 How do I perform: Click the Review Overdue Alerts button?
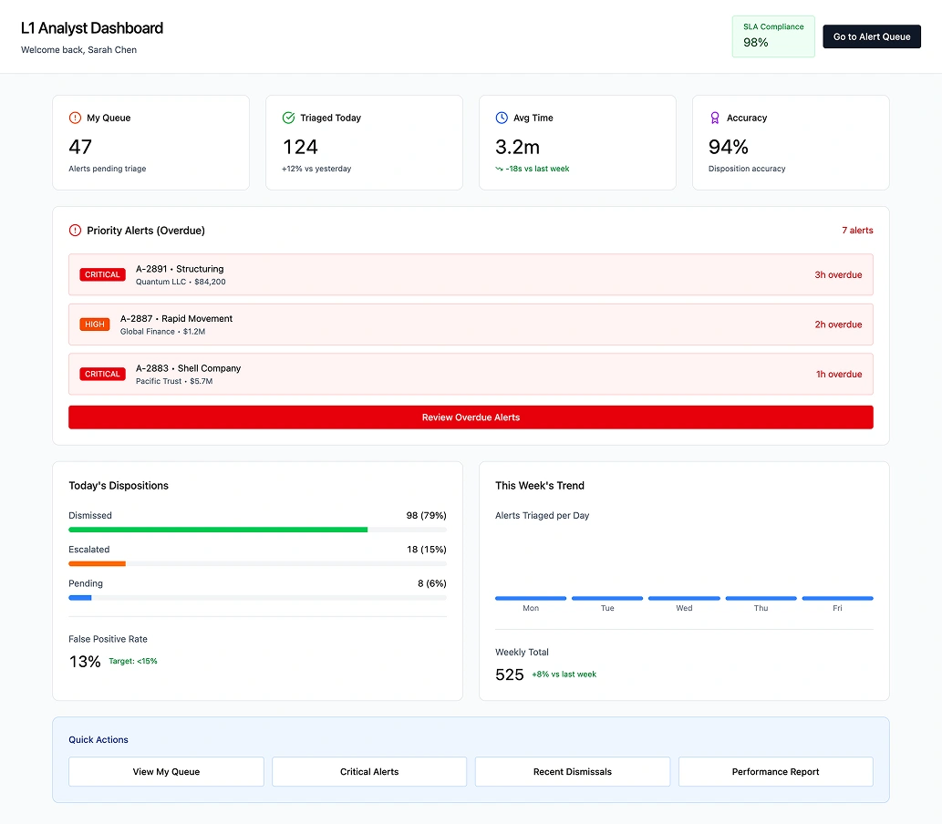click(x=471, y=417)
